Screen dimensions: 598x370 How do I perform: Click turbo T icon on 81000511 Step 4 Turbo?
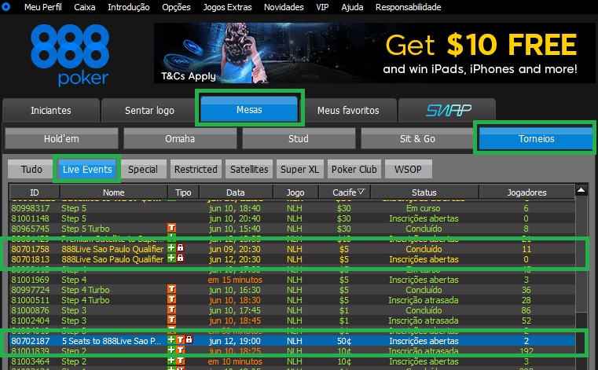point(171,299)
